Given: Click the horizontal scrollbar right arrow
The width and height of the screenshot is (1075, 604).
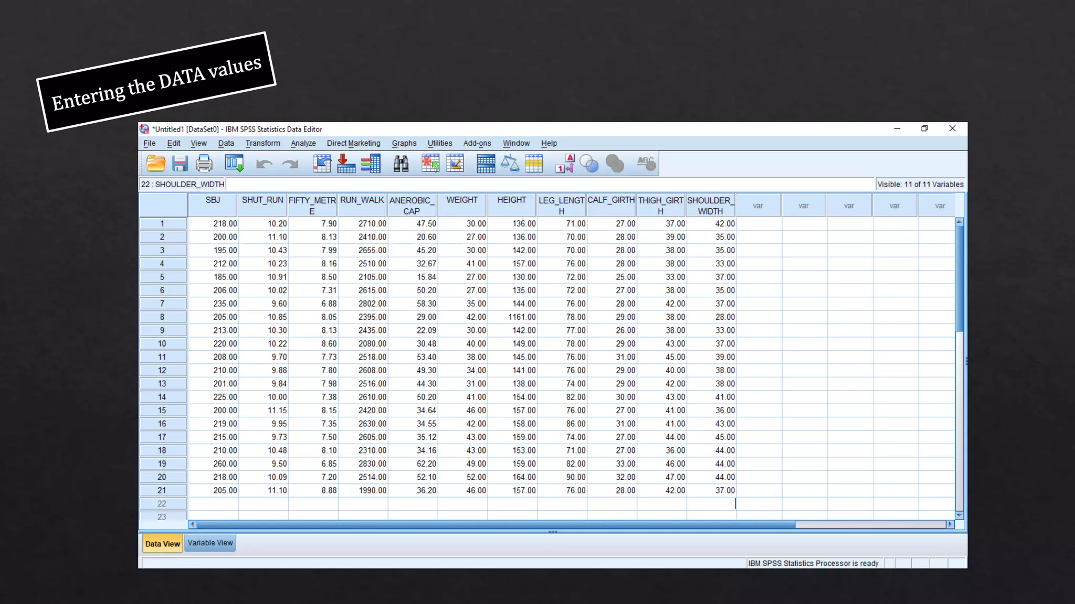Looking at the screenshot, I should pos(950,524).
